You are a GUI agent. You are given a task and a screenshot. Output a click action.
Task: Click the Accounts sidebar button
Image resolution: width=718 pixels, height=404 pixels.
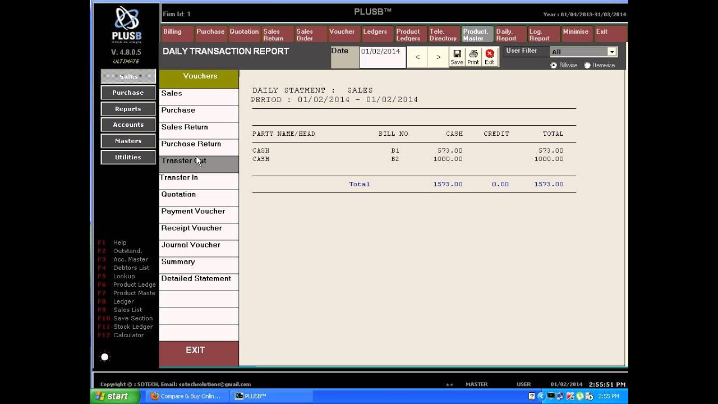tap(128, 125)
